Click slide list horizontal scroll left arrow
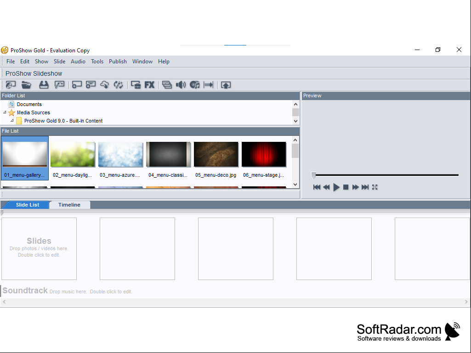The height and width of the screenshot is (353, 471). pos(4,302)
